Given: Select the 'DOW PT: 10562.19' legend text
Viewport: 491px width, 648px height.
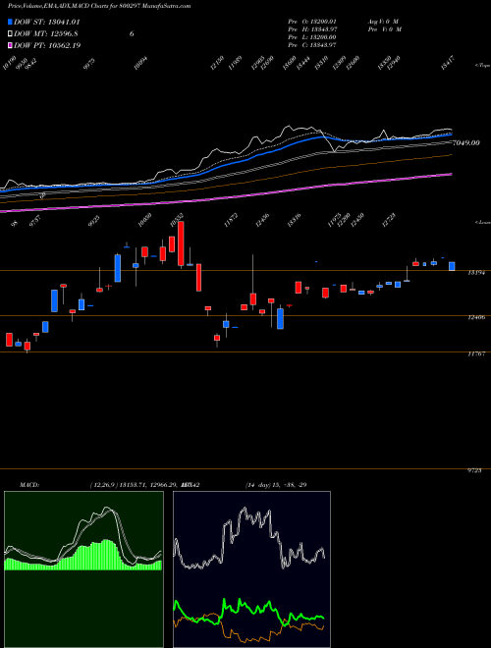Looking at the screenshot, I should (47, 45).
